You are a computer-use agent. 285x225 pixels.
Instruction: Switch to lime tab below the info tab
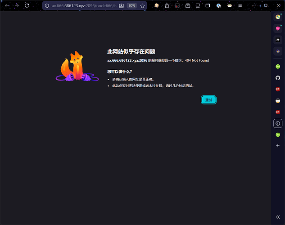coord(278,135)
